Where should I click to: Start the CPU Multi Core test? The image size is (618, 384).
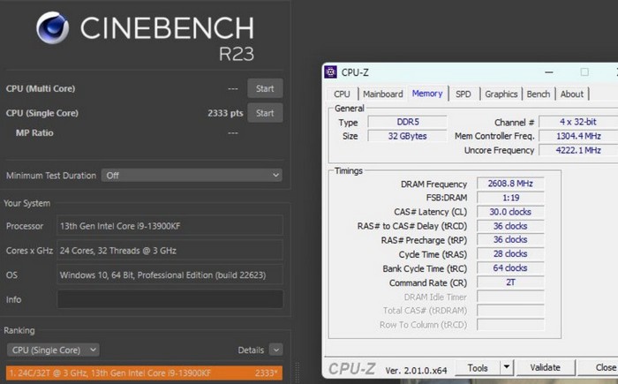[265, 88]
